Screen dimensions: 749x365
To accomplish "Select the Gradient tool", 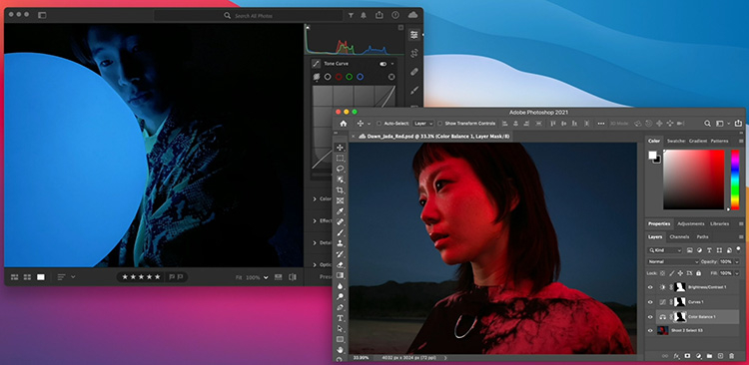I will pos(340,275).
